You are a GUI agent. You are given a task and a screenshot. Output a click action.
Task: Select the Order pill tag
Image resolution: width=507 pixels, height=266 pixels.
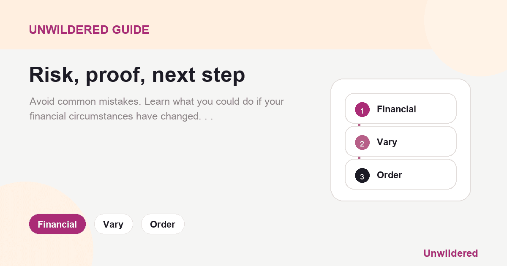click(x=163, y=224)
